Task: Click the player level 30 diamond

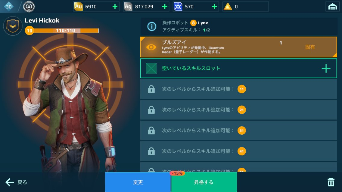Action: 8,7
